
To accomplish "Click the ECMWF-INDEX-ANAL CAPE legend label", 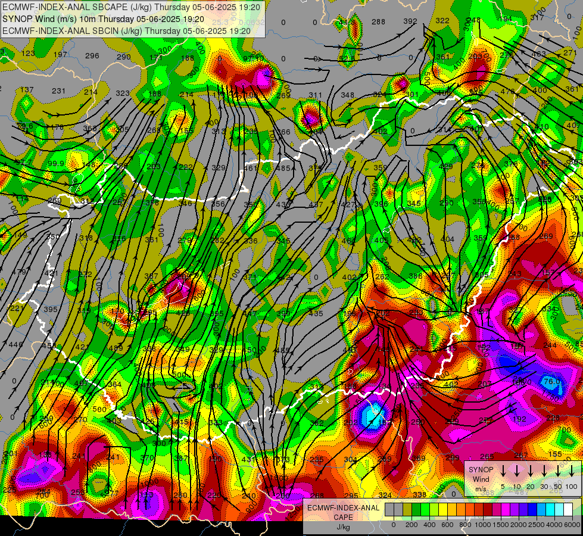I will pos(343,513).
